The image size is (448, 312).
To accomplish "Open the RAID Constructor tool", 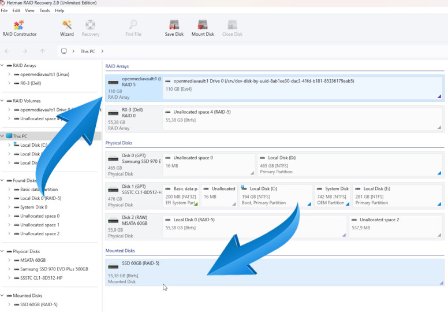I will point(20,28).
